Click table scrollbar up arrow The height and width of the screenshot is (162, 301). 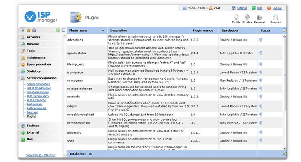[285, 36]
